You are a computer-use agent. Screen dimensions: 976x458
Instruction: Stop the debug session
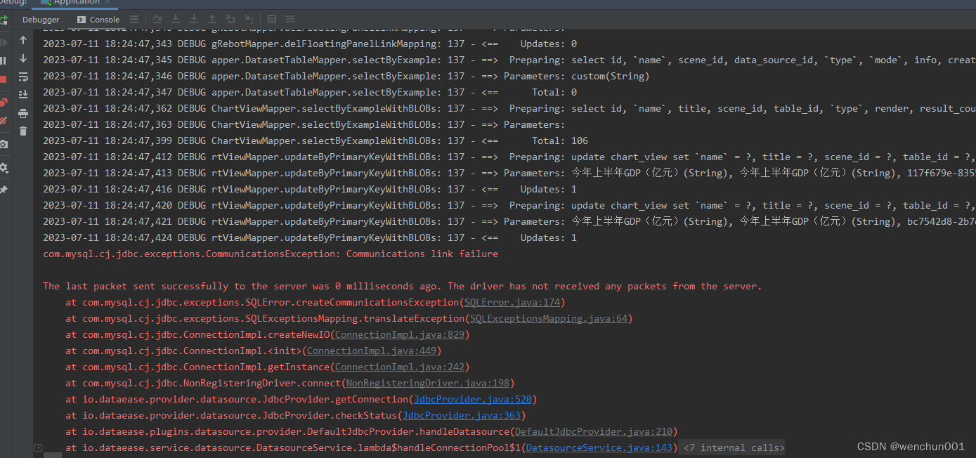pos(3,79)
